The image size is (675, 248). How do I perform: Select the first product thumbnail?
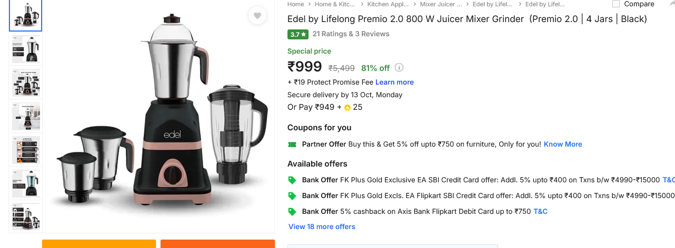(26, 16)
